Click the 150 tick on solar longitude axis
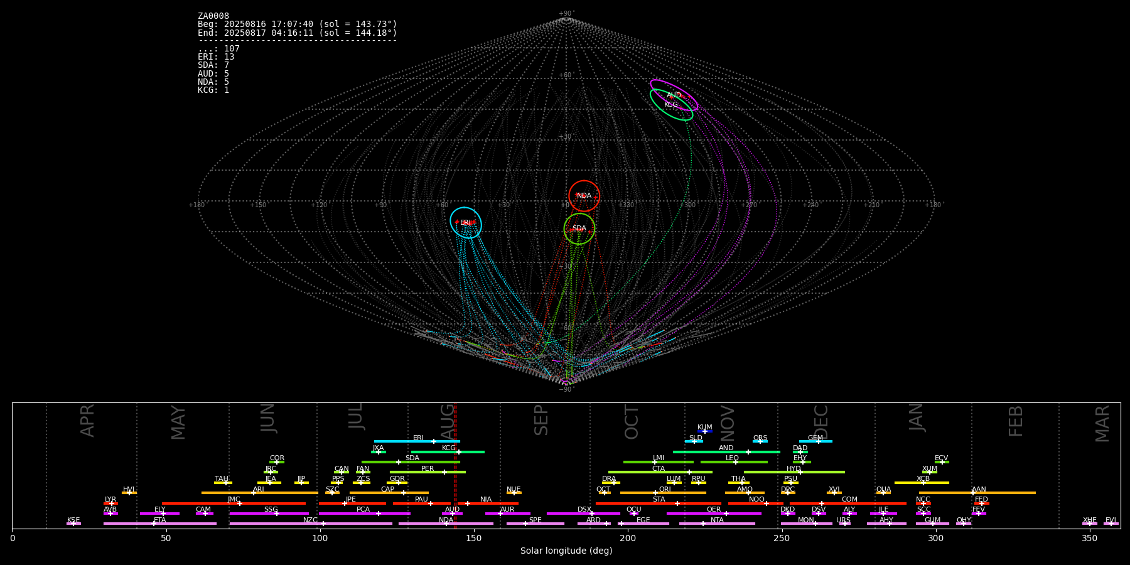Image resolution: width=1130 pixels, height=565 pixels. tap(473, 538)
